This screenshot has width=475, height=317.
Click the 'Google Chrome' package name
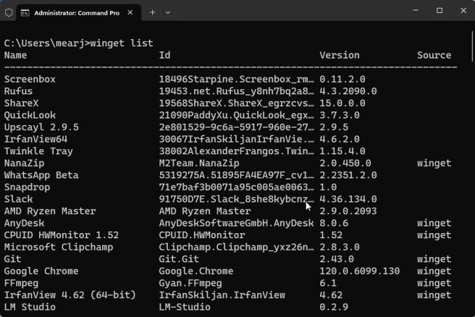tap(41, 271)
